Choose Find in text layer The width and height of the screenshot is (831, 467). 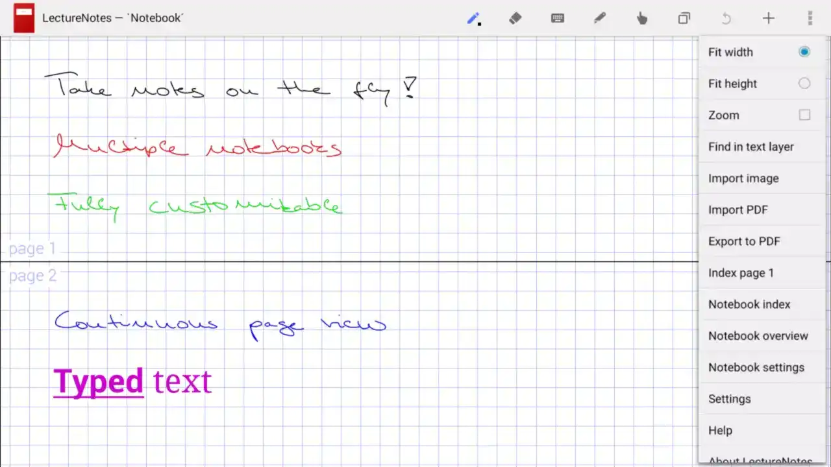[751, 147]
